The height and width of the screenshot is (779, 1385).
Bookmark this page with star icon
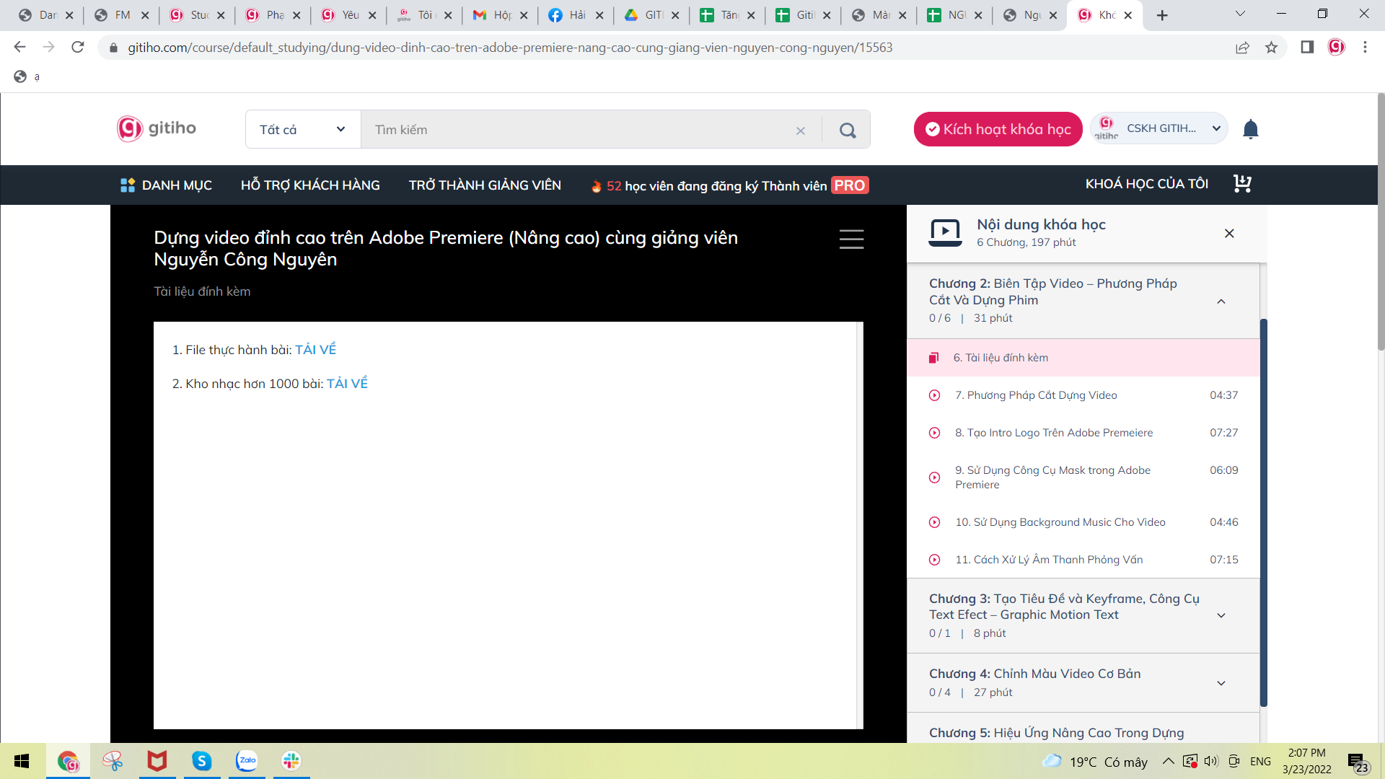[1271, 48]
